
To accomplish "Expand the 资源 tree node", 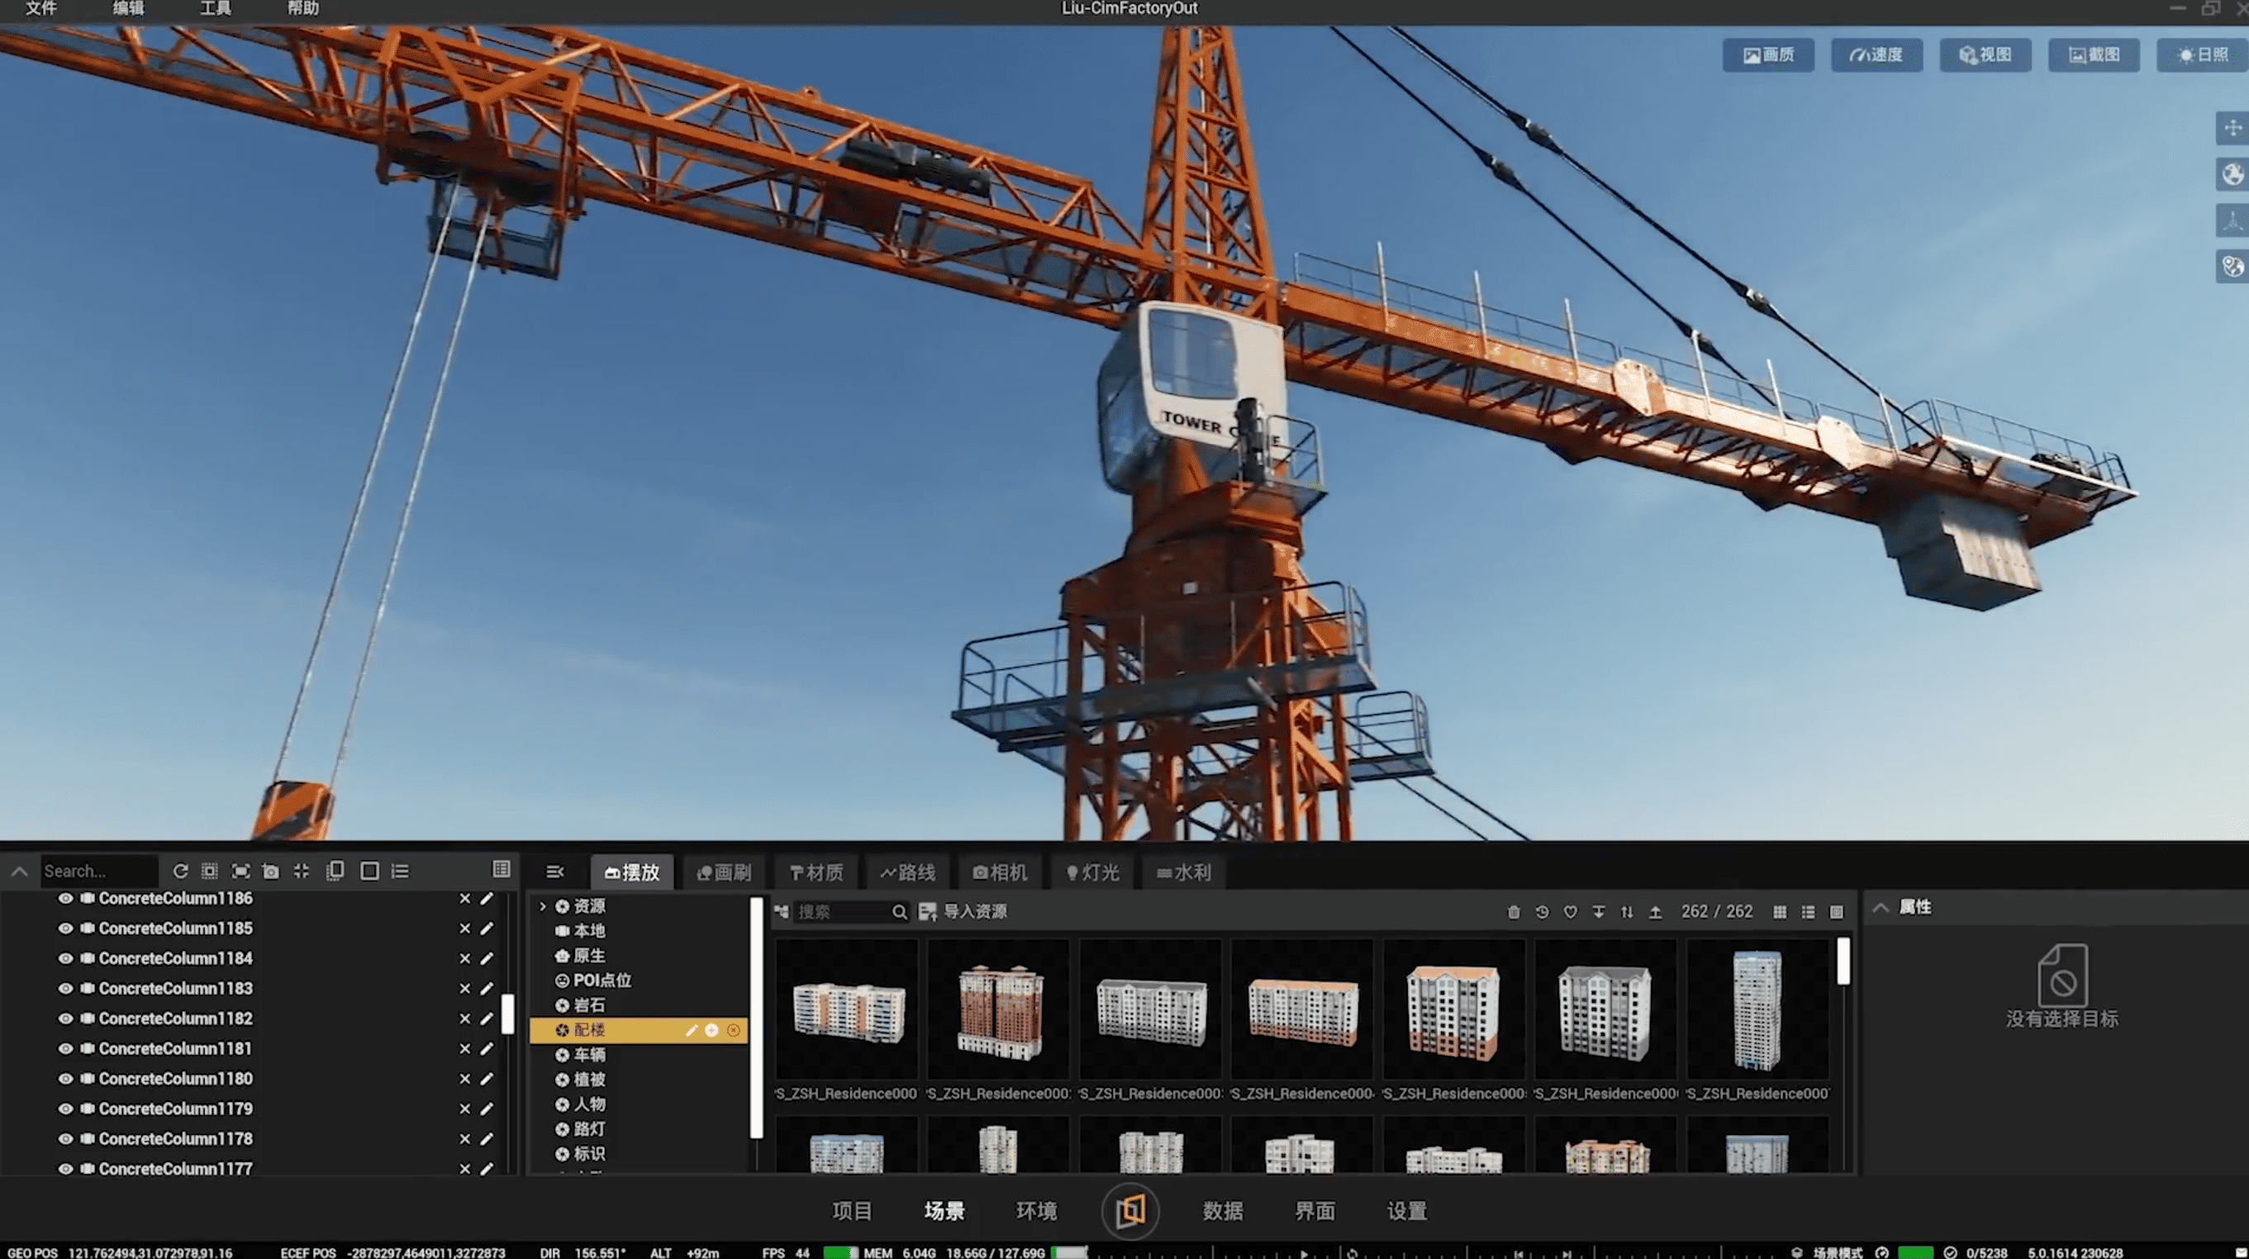I will coord(542,906).
